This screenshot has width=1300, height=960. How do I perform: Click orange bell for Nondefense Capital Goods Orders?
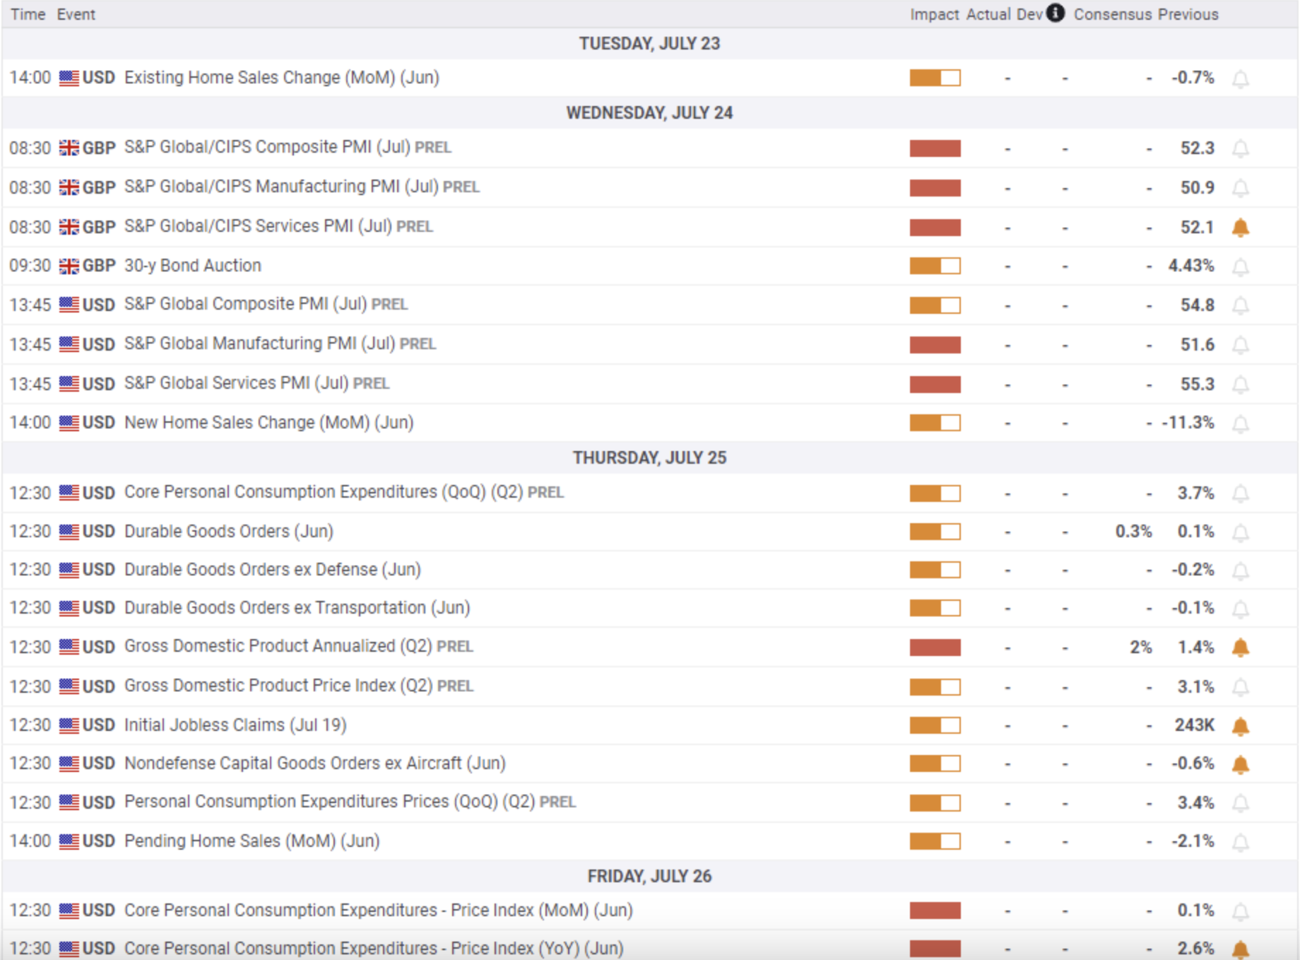[x=1241, y=764]
